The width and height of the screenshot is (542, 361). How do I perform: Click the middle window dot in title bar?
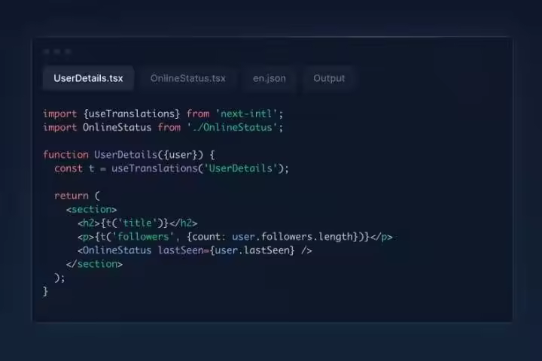[57, 52]
